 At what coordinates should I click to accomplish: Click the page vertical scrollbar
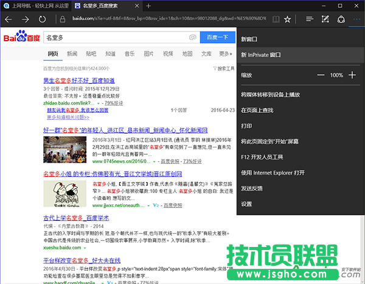[x=362, y=249]
